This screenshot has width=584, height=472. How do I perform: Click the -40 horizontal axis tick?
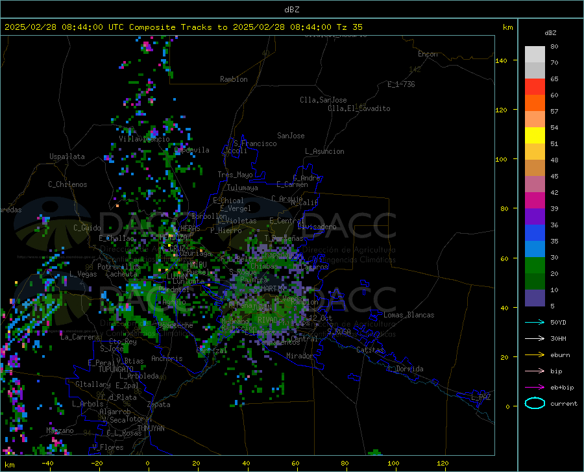click(x=47, y=464)
